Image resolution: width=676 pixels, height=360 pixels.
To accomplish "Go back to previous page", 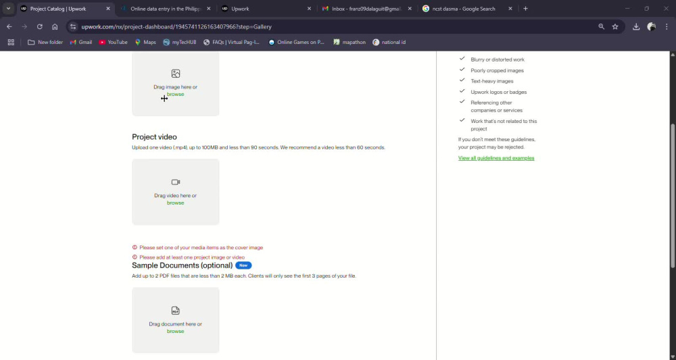I will tap(9, 27).
